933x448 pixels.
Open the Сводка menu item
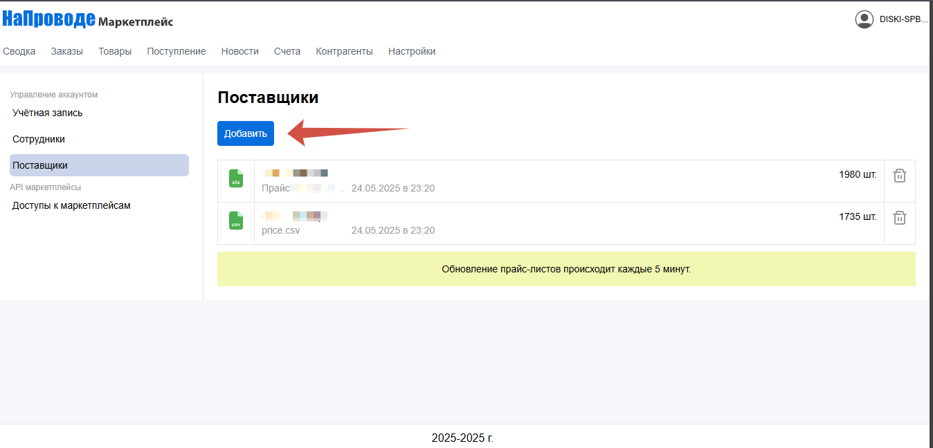click(x=19, y=51)
